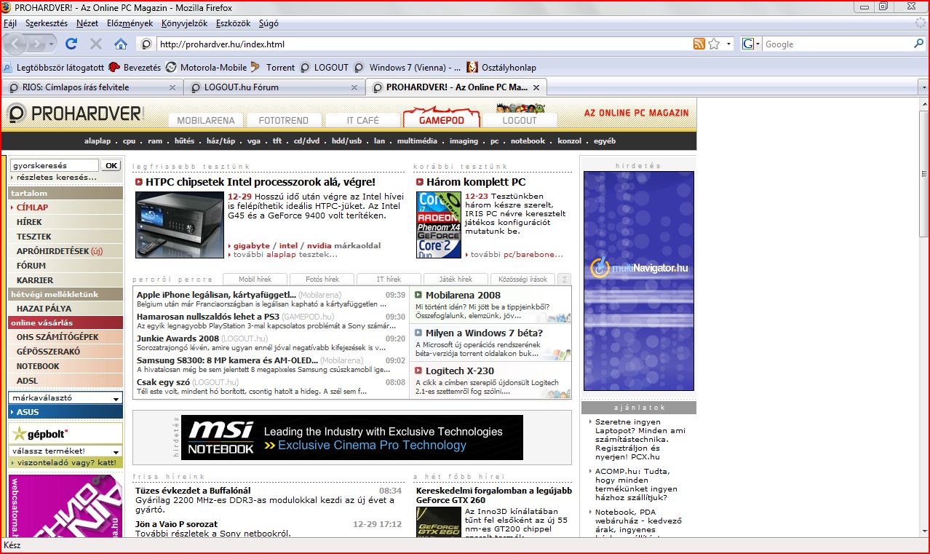This screenshot has height=554, width=930.
Task: Open the Torrent bookmark
Action: pos(273,68)
